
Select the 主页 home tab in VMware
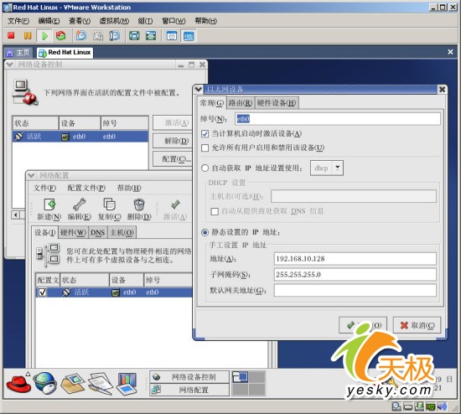(x=18, y=52)
